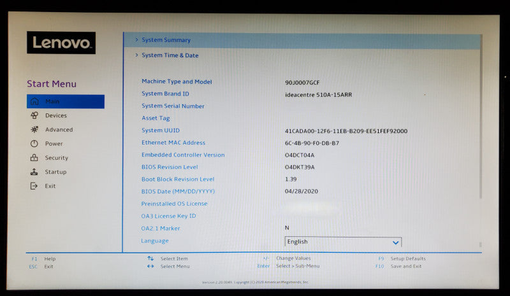The width and height of the screenshot is (510, 296).
Task: Click the BIOS Date (MM/DD/YYYY) label
Action: (x=178, y=192)
